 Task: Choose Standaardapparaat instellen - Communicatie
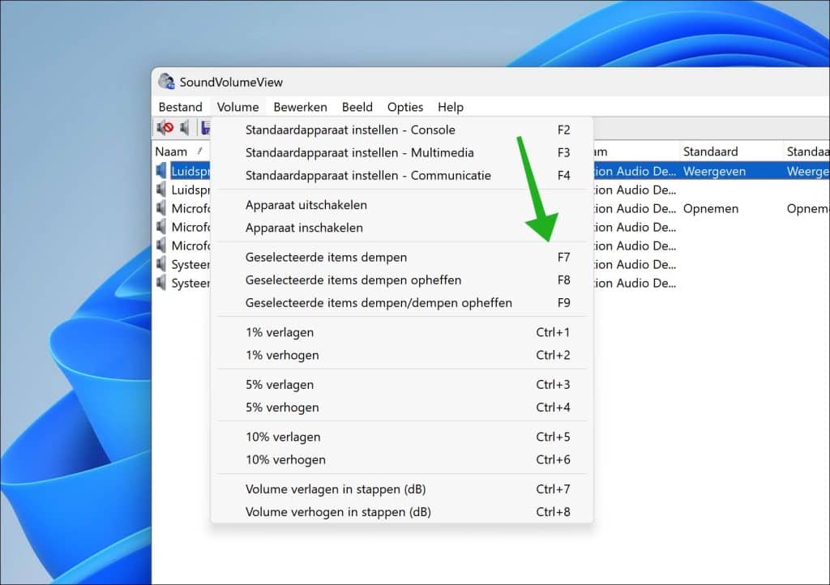[x=402, y=175]
